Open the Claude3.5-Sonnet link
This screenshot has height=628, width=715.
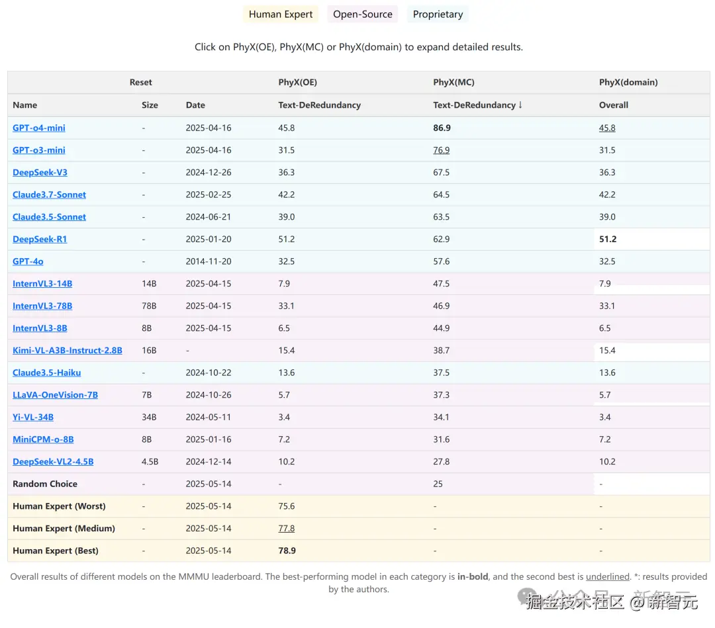pos(49,217)
